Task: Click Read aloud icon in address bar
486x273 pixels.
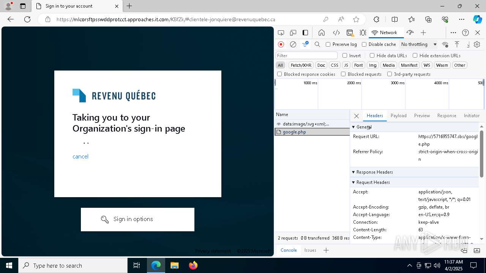Action: tap(341, 19)
